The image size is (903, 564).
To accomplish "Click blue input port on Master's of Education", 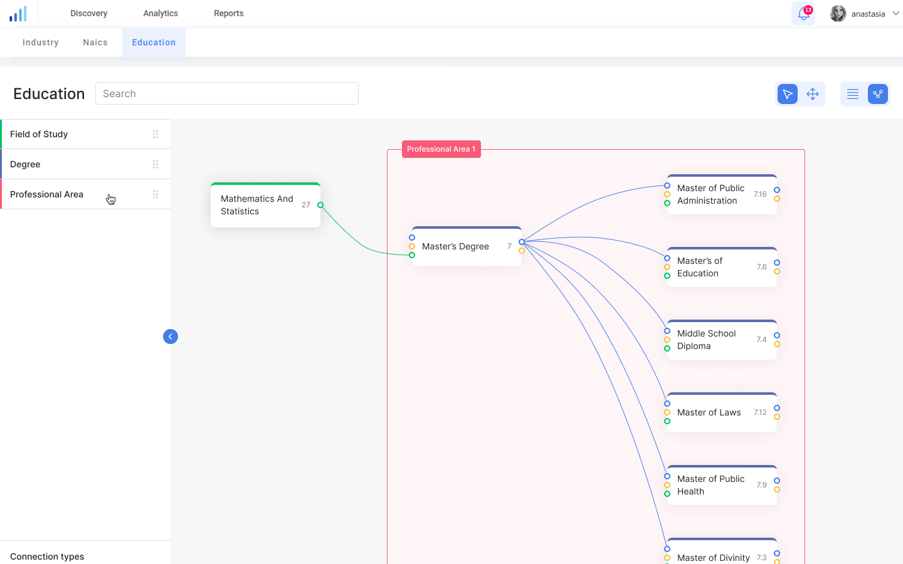I will tap(667, 258).
